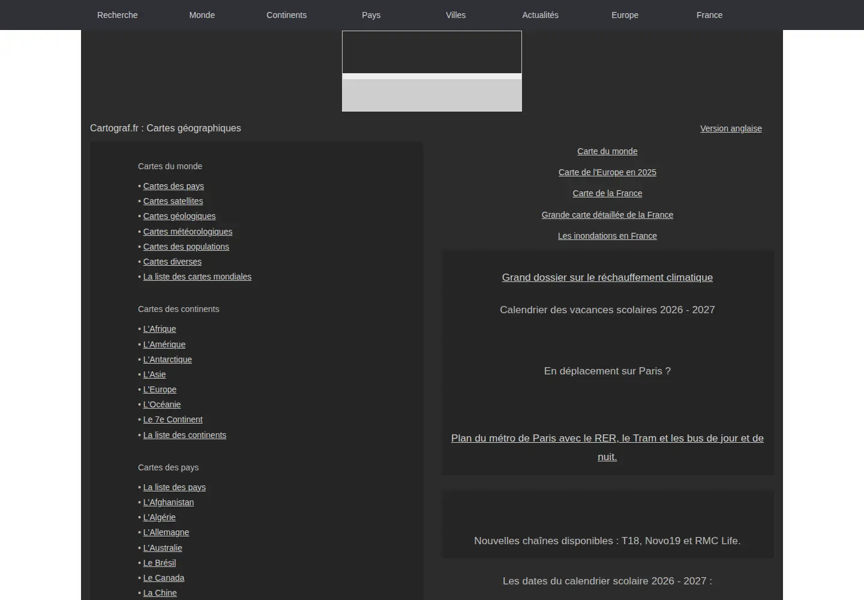
Task: View the L'Antarctique map link
Action: (x=167, y=359)
